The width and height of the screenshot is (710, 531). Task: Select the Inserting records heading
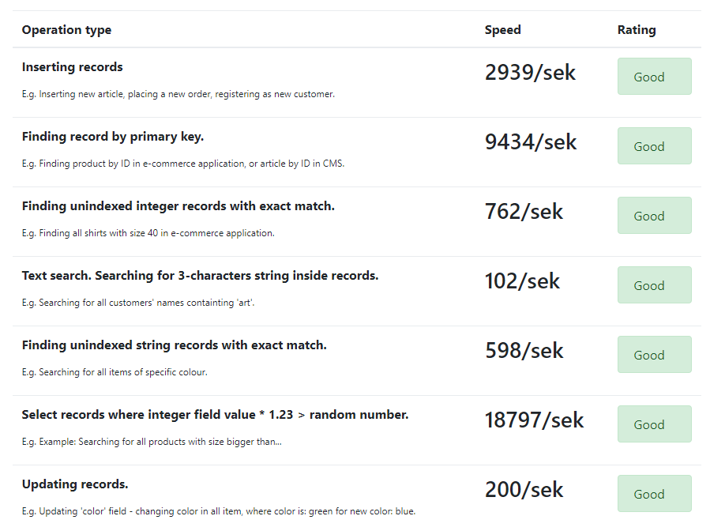[x=73, y=67]
